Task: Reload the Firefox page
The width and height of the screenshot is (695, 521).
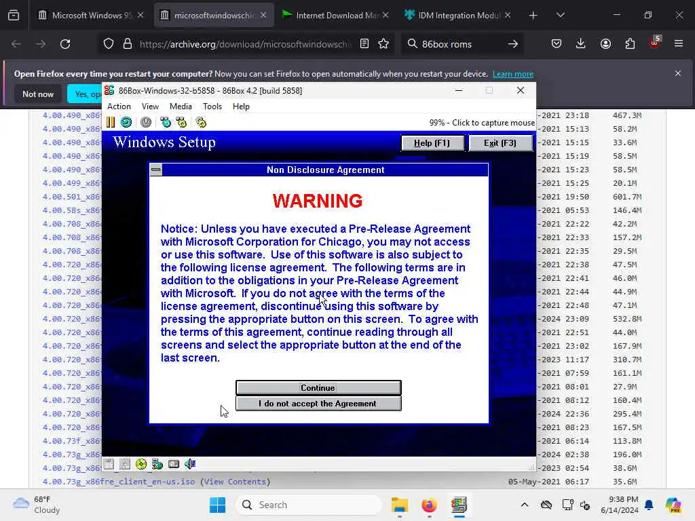Action: click(65, 44)
